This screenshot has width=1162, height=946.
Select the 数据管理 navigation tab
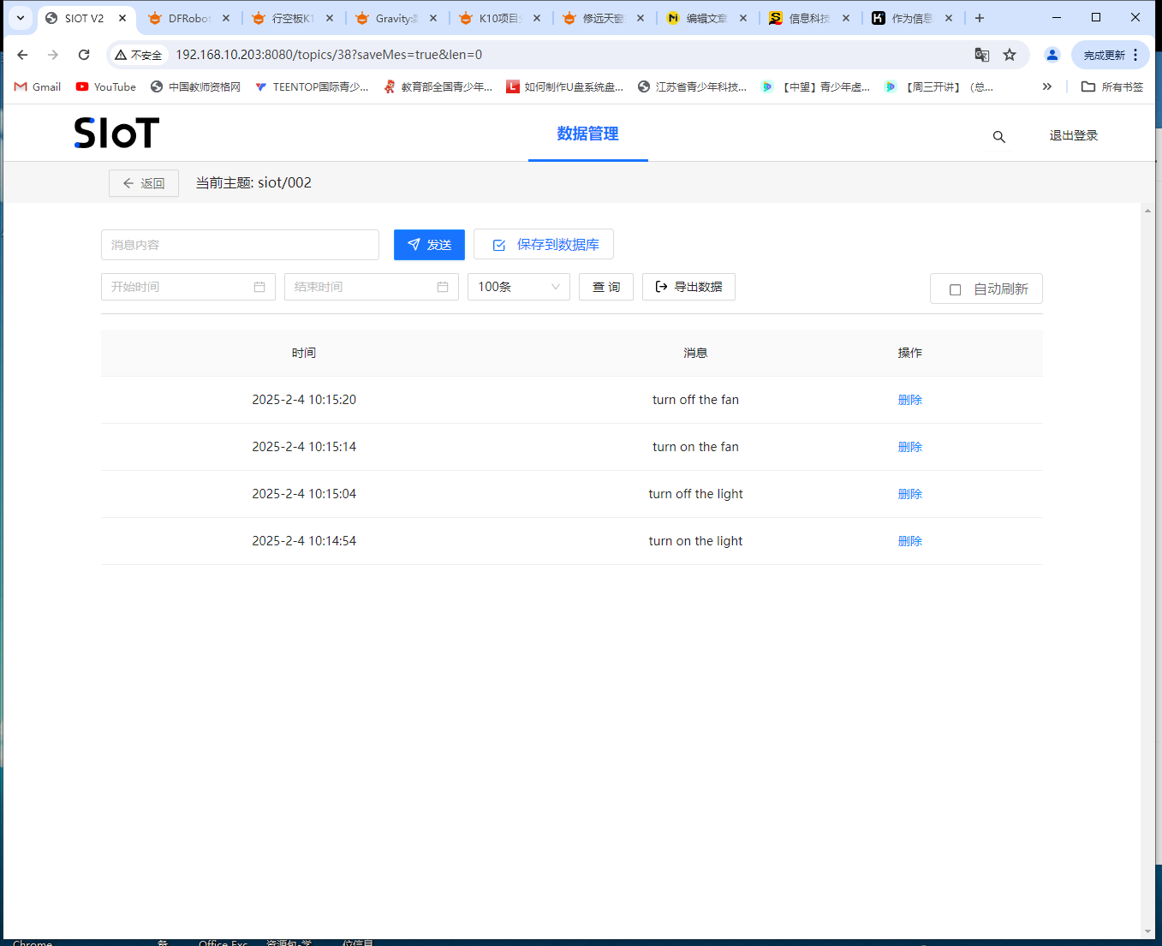tap(587, 134)
